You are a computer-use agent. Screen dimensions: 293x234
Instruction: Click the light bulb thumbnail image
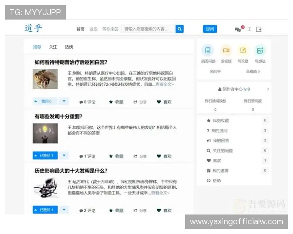45,134
